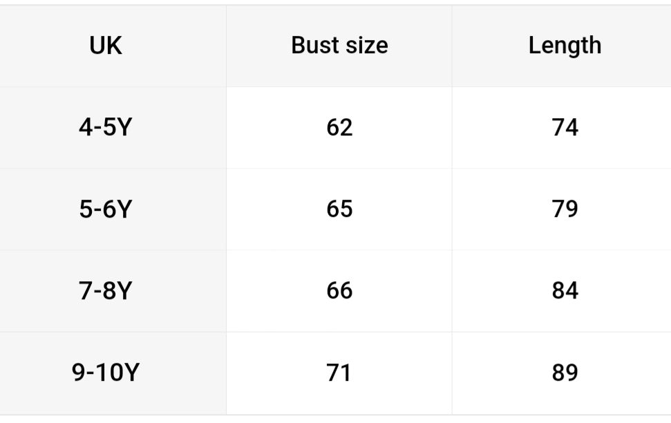671x423 pixels.
Task: Click bust size value 62
Action: coord(339,127)
